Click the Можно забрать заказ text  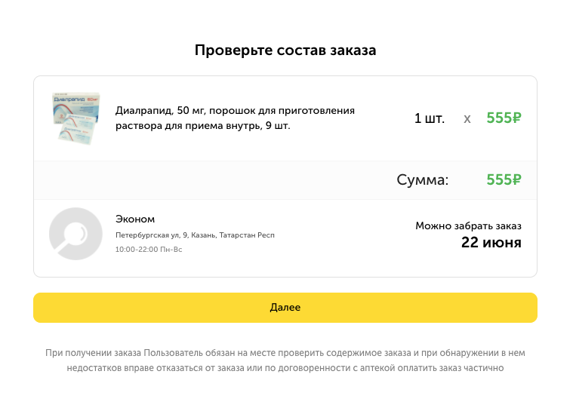[469, 226]
